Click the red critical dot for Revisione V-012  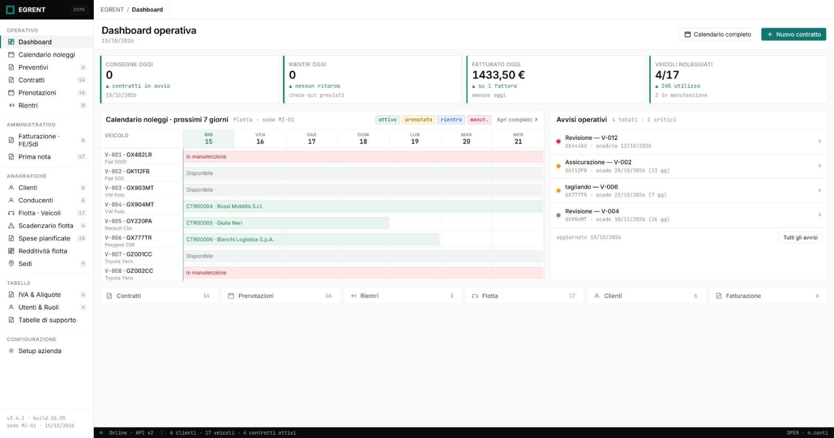pyautogui.click(x=558, y=142)
